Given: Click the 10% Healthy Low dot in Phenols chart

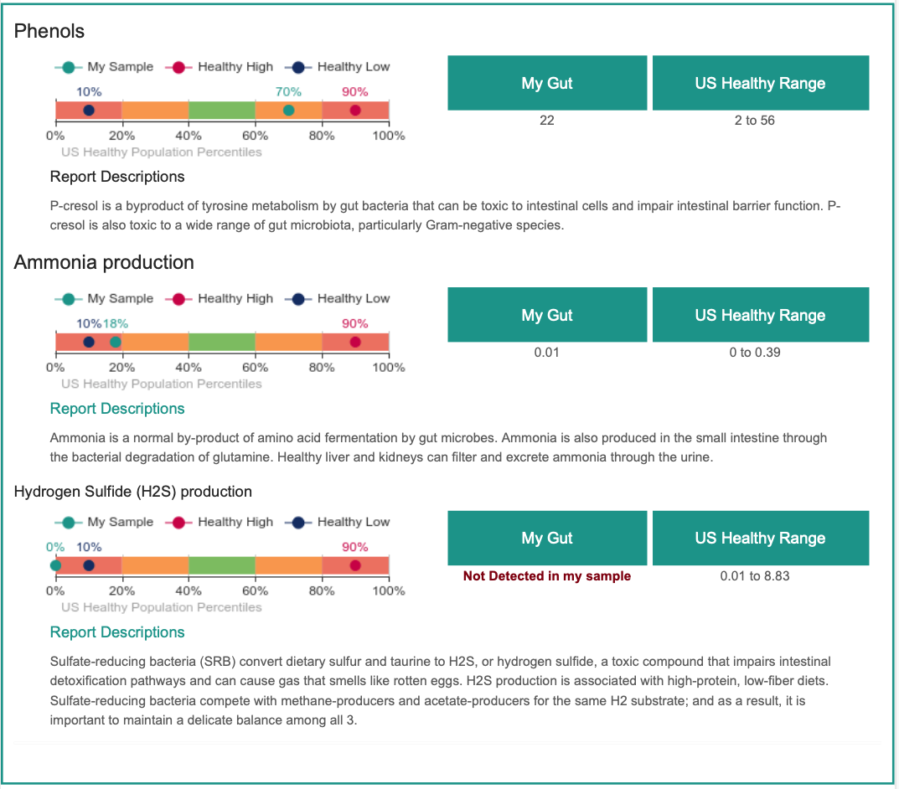Looking at the screenshot, I should pos(88,111).
